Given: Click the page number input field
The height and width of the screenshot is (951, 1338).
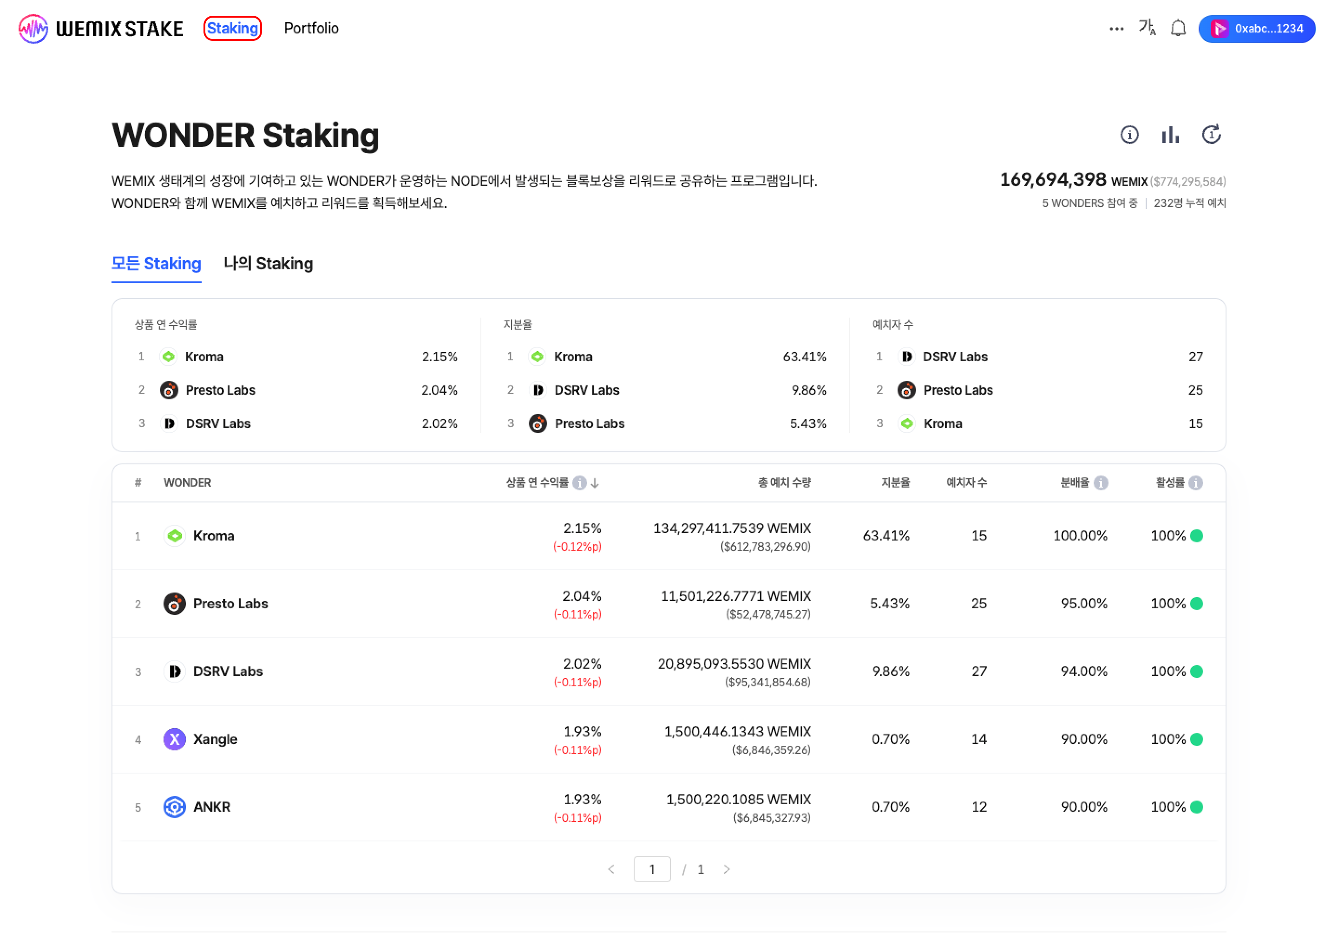Looking at the screenshot, I should (x=651, y=869).
